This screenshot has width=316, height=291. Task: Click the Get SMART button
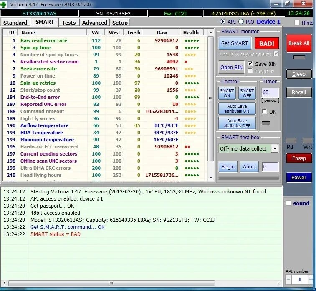(x=235, y=43)
